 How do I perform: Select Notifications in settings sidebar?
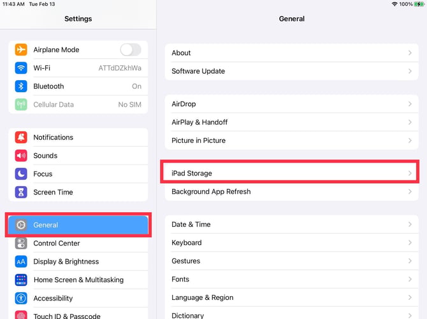click(78, 137)
